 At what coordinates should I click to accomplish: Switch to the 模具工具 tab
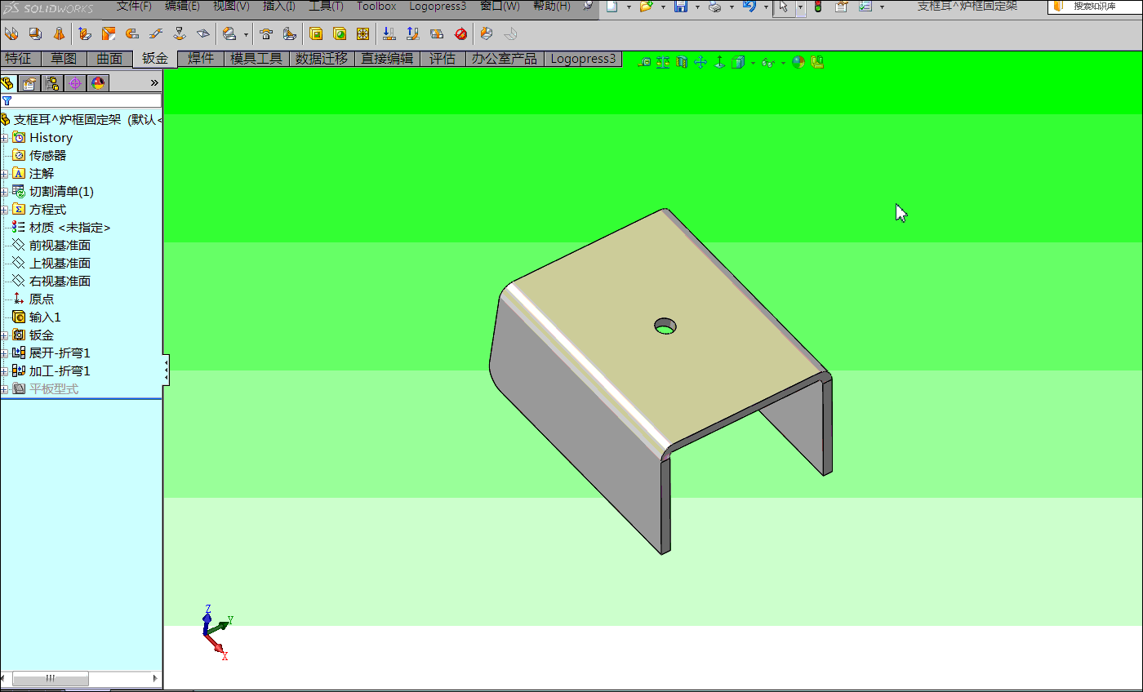256,59
